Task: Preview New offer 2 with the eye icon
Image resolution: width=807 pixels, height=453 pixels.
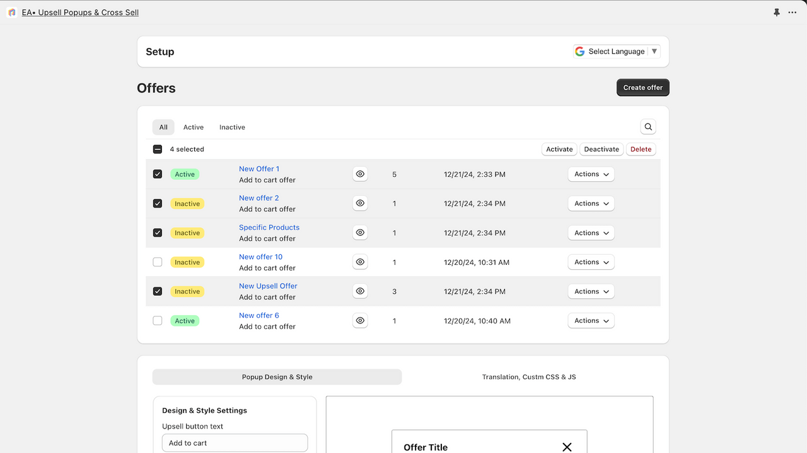Action: [360, 203]
